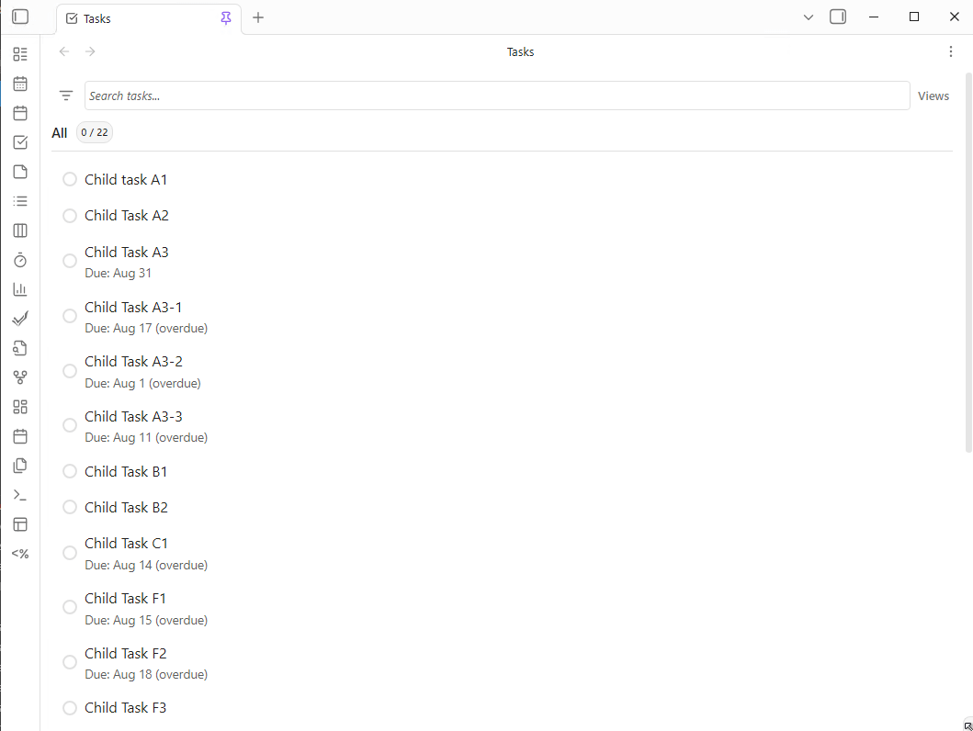Open the tab list dropdown chevron
Screen dimensions: 973x731
(x=808, y=17)
